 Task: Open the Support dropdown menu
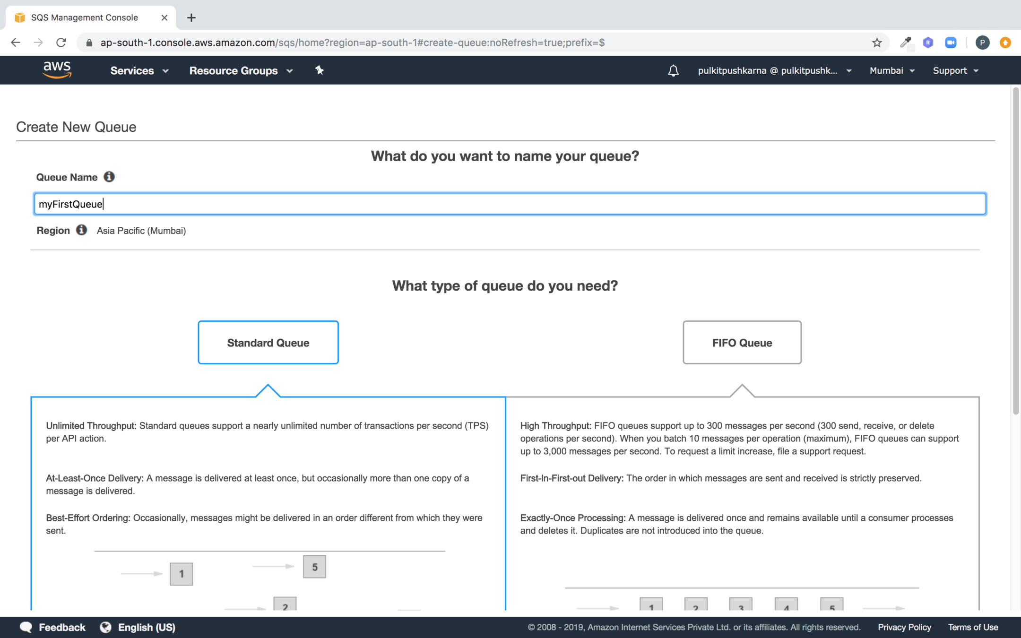(x=955, y=70)
